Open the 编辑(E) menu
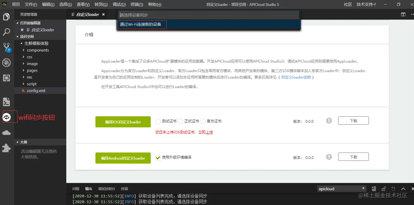414x205 pixels. pos(48,5)
